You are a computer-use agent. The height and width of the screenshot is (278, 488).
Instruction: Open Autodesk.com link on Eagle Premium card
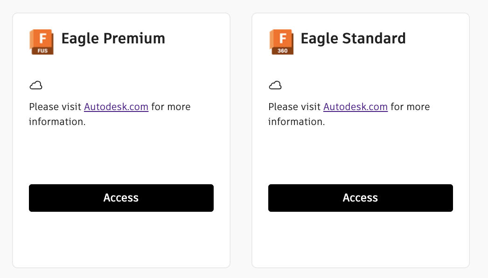(116, 107)
